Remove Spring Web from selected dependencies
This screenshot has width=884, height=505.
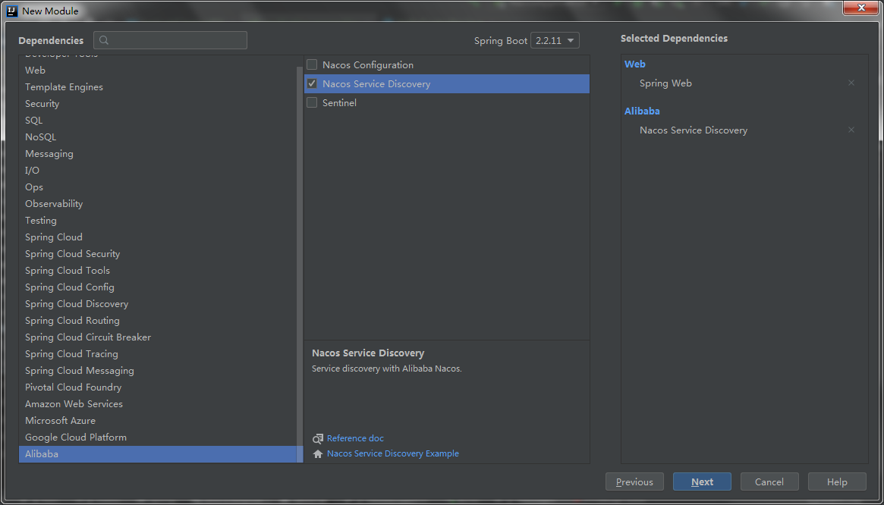[851, 83]
